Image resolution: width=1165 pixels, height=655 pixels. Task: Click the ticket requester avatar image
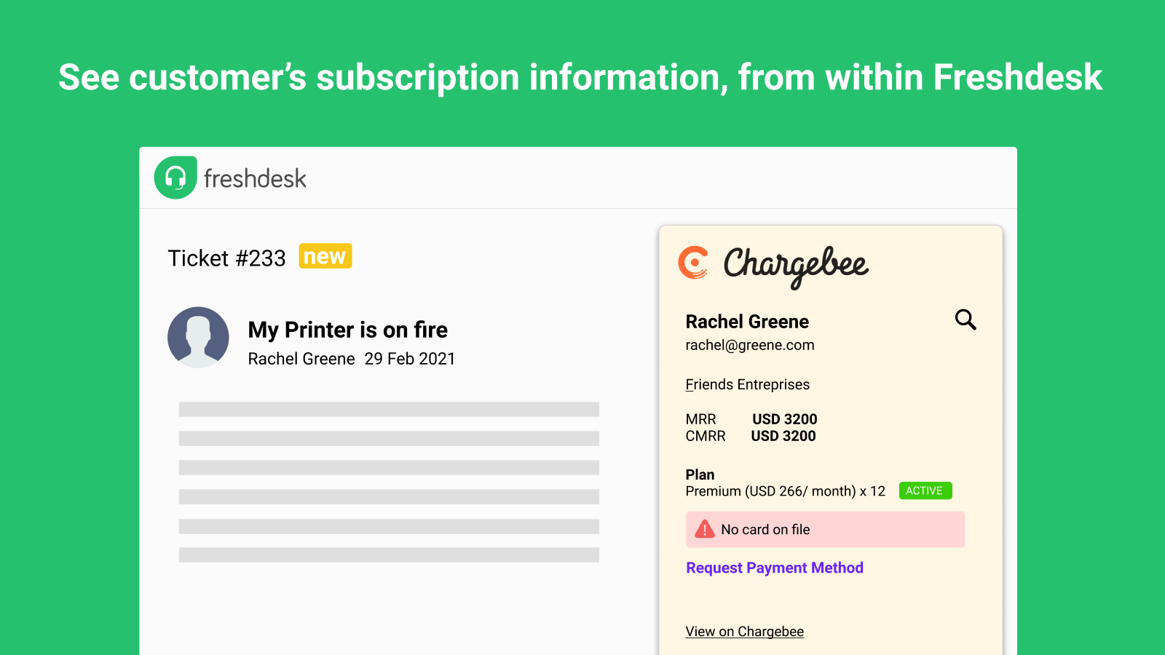tap(198, 337)
